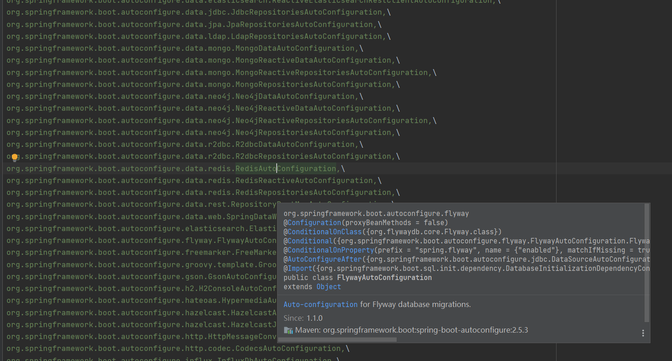Place cursor on the RedisAutoConfiguration entry

285,168
